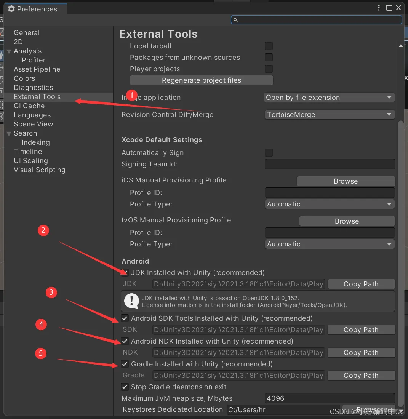Screen dimensions: 408x419
Task: Open Colors preferences
Action: point(24,78)
